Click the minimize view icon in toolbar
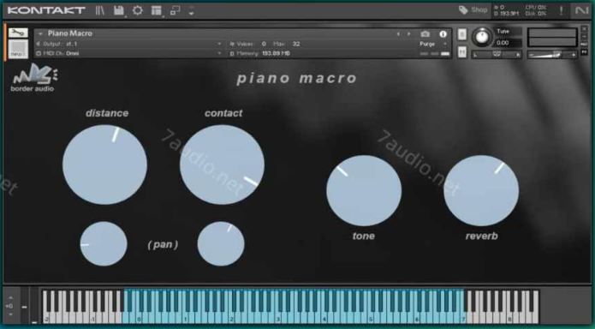The height and width of the screenshot is (329, 595). (x=176, y=10)
